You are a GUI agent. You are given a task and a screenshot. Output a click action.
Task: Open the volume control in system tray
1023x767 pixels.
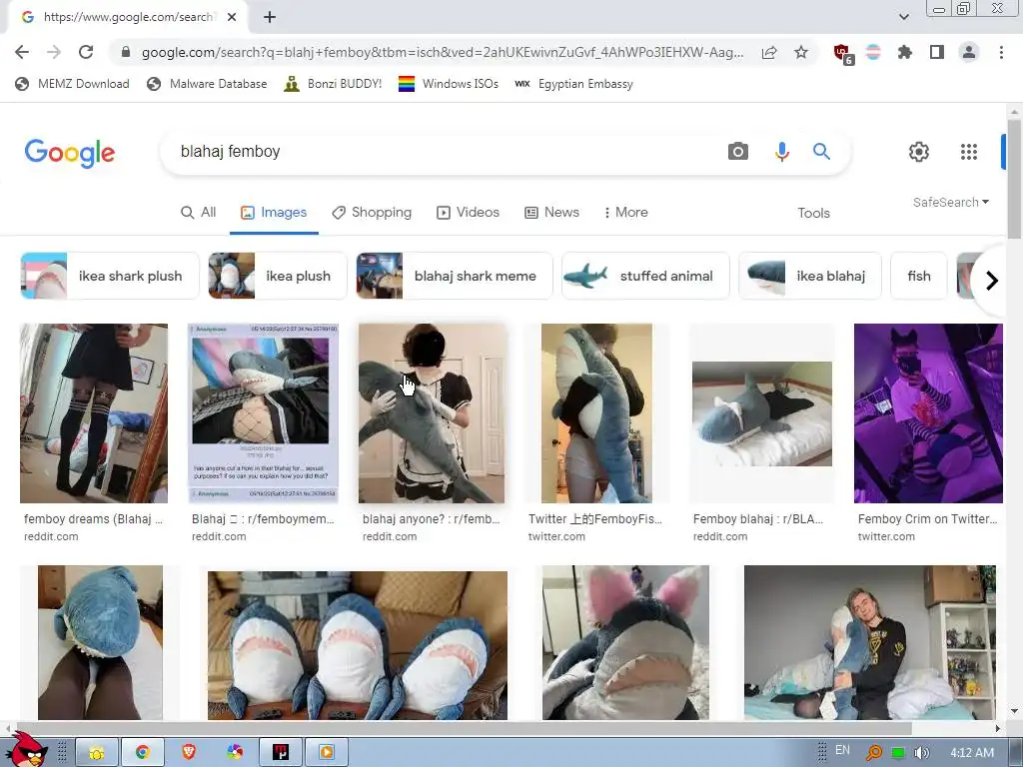pos(921,753)
